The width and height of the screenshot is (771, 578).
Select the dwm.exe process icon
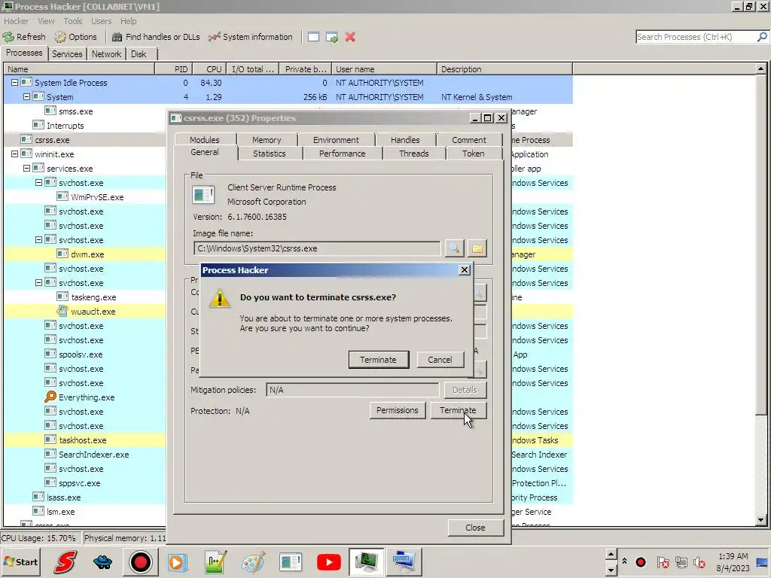coord(62,254)
